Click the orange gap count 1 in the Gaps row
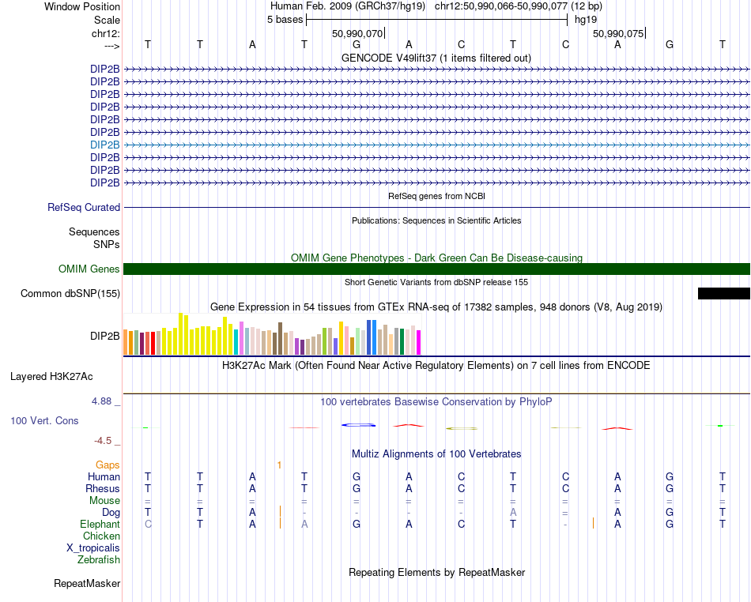This screenshot has height=602, width=751. click(x=279, y=465)
